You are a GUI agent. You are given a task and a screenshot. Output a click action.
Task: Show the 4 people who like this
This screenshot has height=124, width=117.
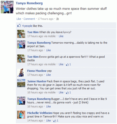click(27, 26)
